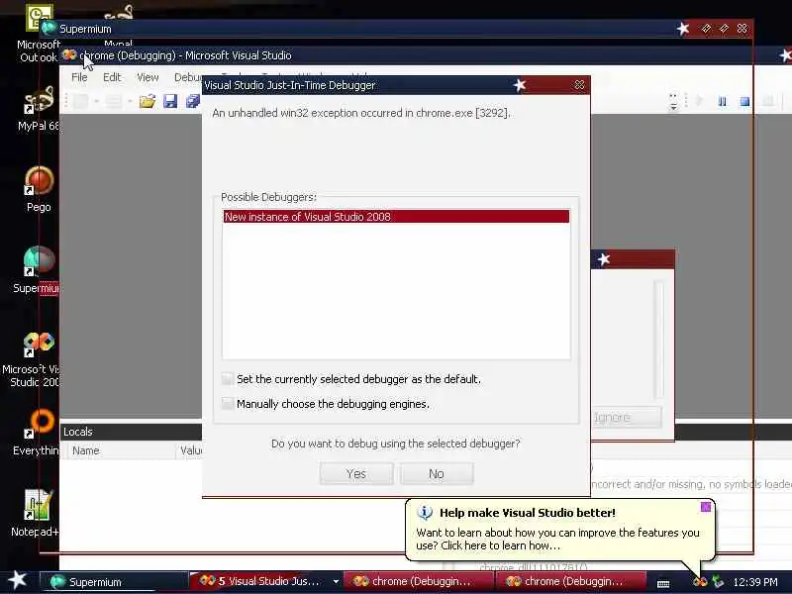Switch to Supermium taskbar button

114,582
